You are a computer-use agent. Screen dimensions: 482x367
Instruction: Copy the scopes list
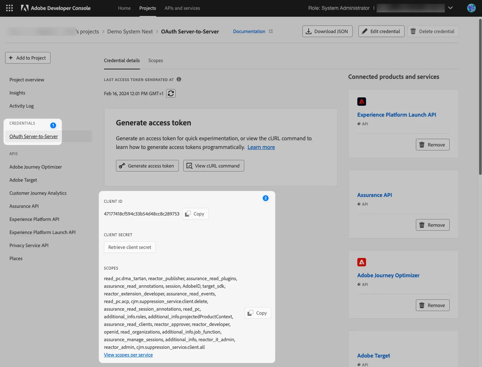point(258,313)
